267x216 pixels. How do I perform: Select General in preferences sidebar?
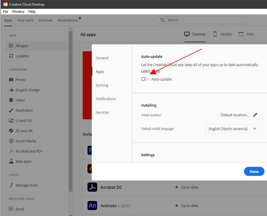click(x=102, y=58)
